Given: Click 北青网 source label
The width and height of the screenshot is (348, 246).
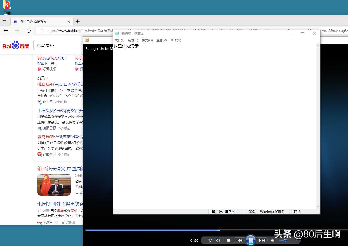Looking at the screenshot, I should (x=48, y=102).
